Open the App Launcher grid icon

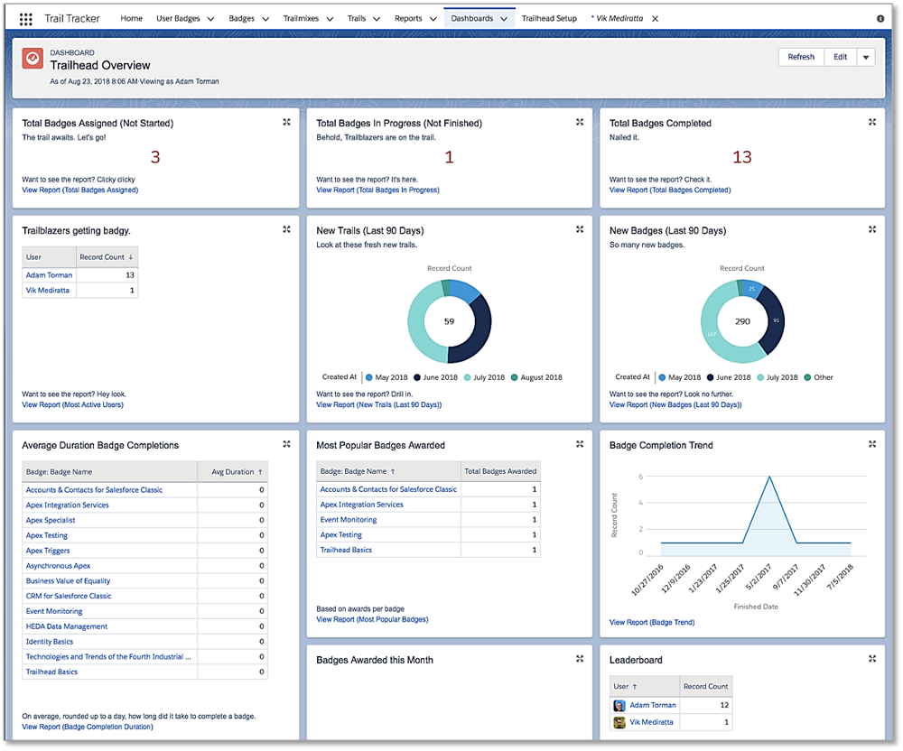tap(26, 19)
